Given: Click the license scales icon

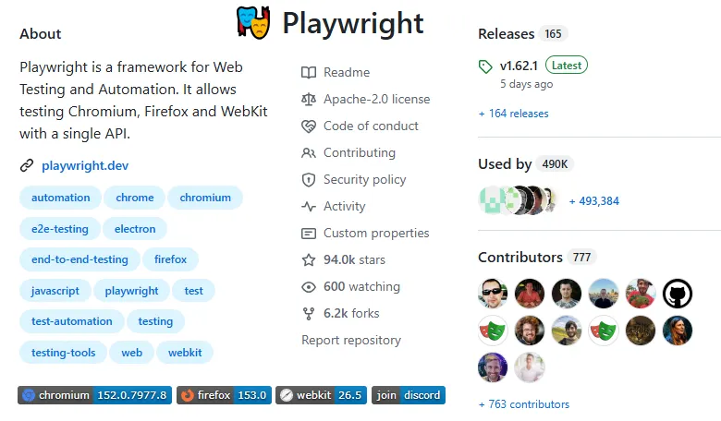Looking at the screenshot, I should 309,99.
